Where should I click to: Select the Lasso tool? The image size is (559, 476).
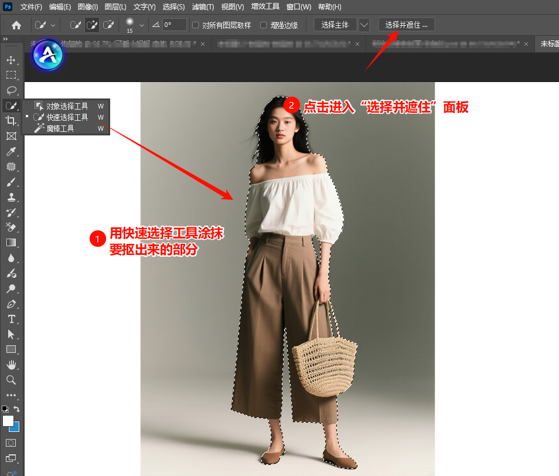click(12, 90)
